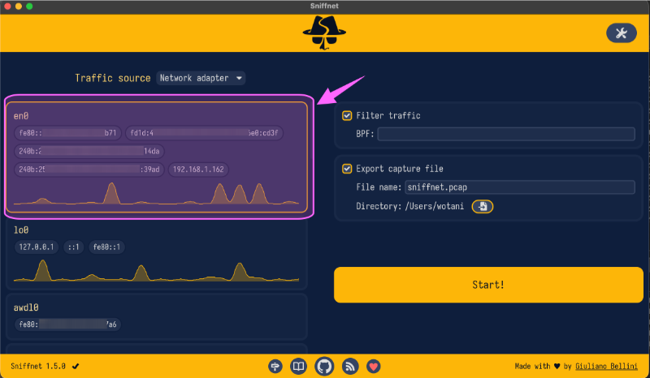
Task: Click the Sniffnet hat logo
Action: 324,32
